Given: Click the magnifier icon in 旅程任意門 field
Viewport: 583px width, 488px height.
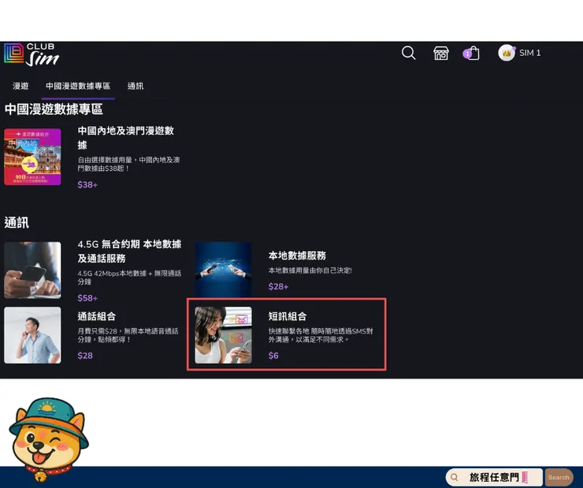Looking at the screenshot, I should point(455,477).
